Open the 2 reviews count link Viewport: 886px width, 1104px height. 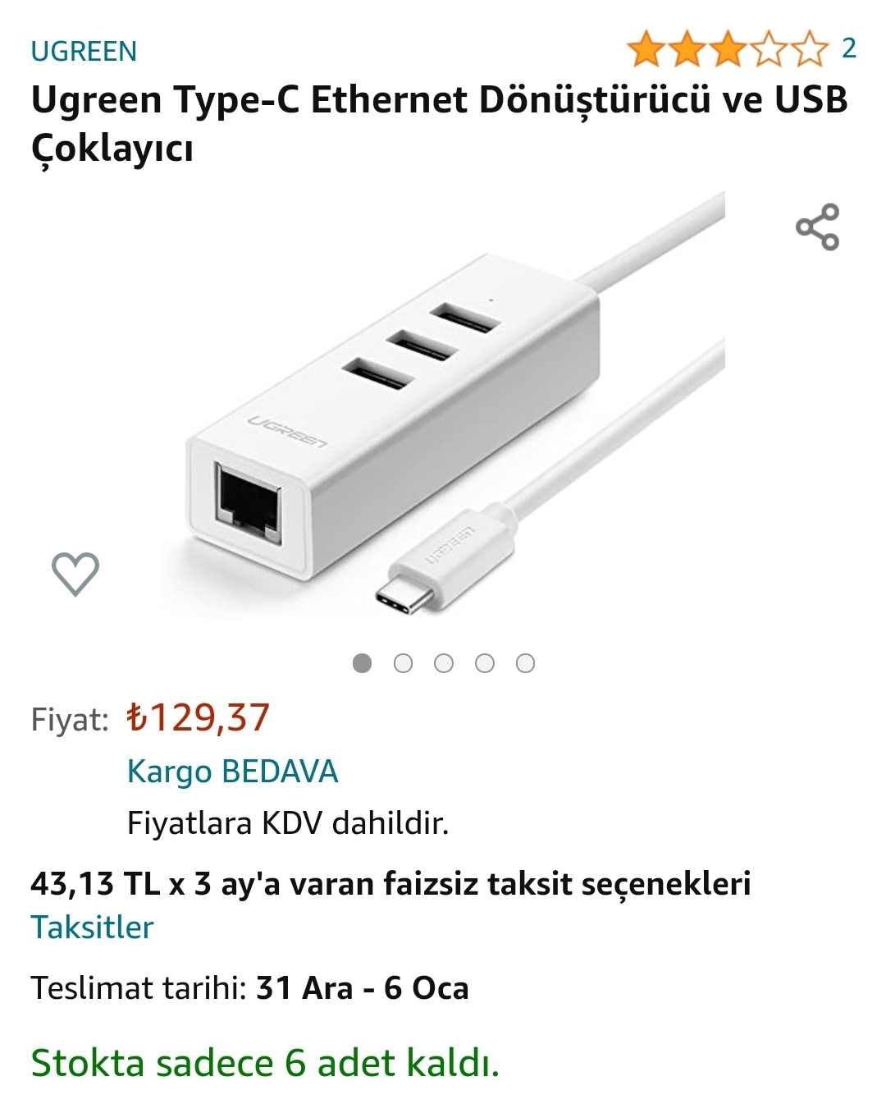pos(849,48)
